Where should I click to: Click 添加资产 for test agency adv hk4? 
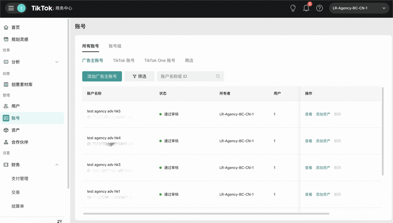click(323, 141)
